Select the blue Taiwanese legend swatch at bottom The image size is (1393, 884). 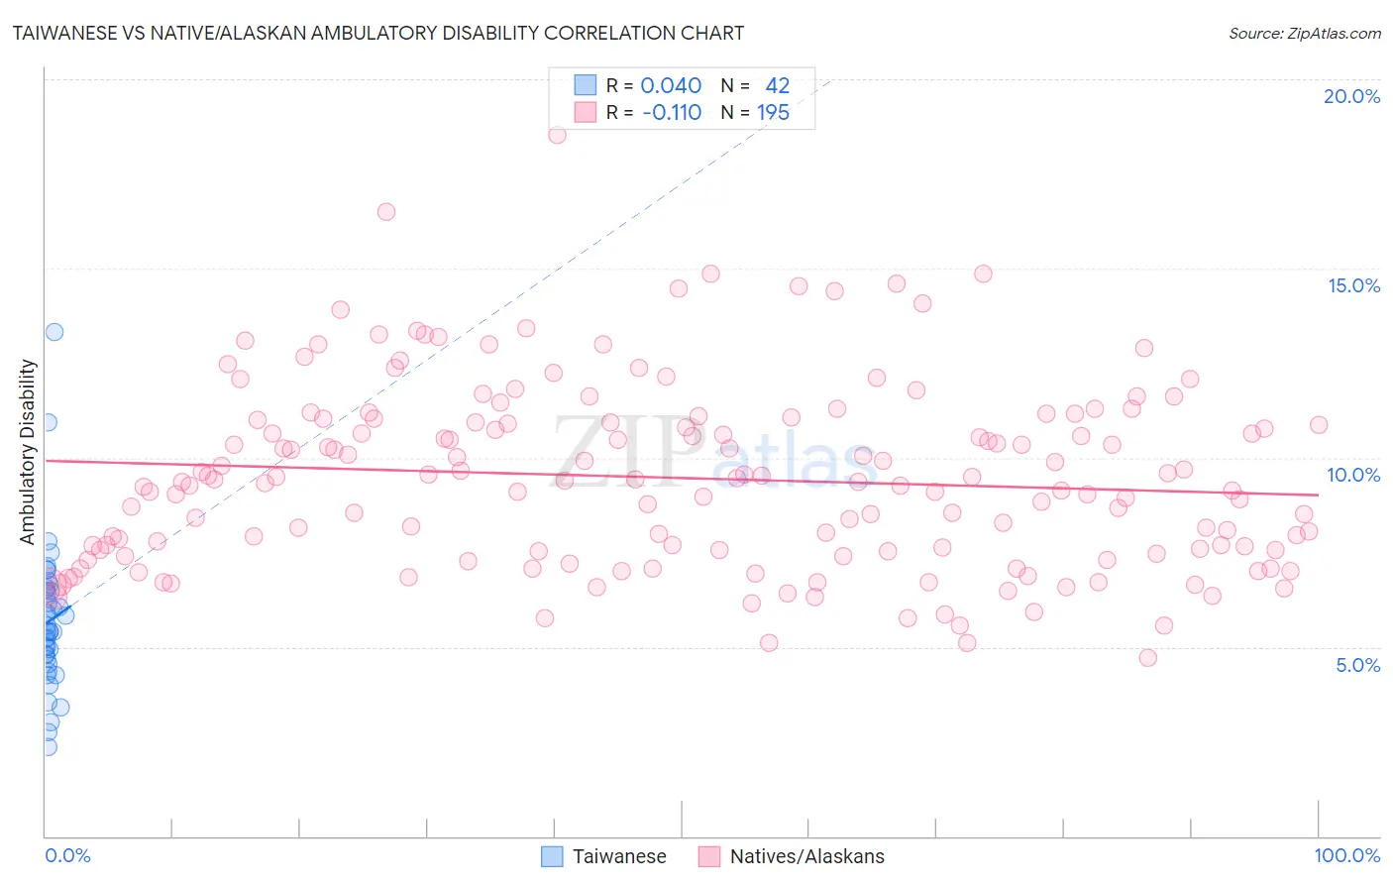pos(552,856)
